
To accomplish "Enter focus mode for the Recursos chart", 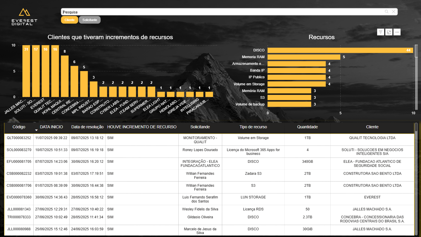I will click(x=389, y=32).
